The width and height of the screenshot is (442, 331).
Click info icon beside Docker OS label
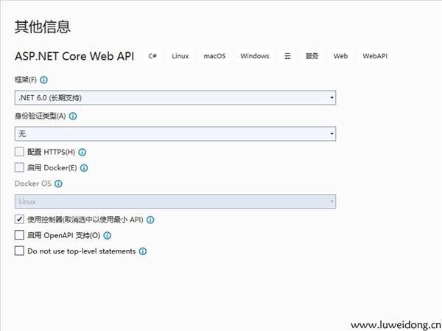(x=58, y=184)
